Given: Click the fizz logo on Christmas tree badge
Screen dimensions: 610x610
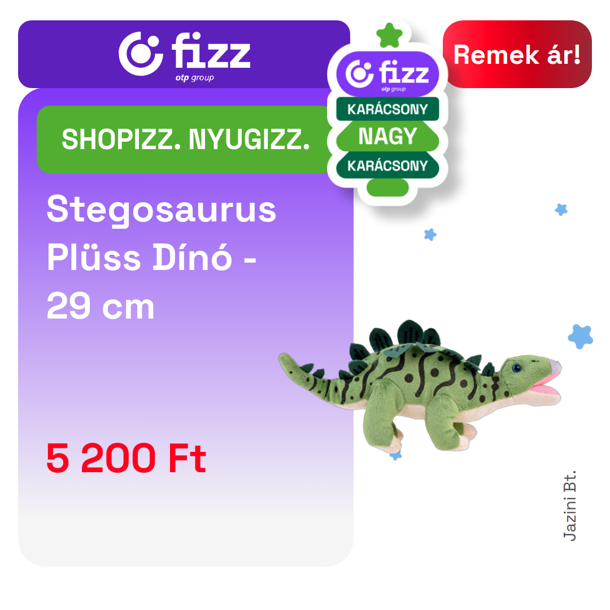Looking at the screenshot, I should (x=387, y=74).
